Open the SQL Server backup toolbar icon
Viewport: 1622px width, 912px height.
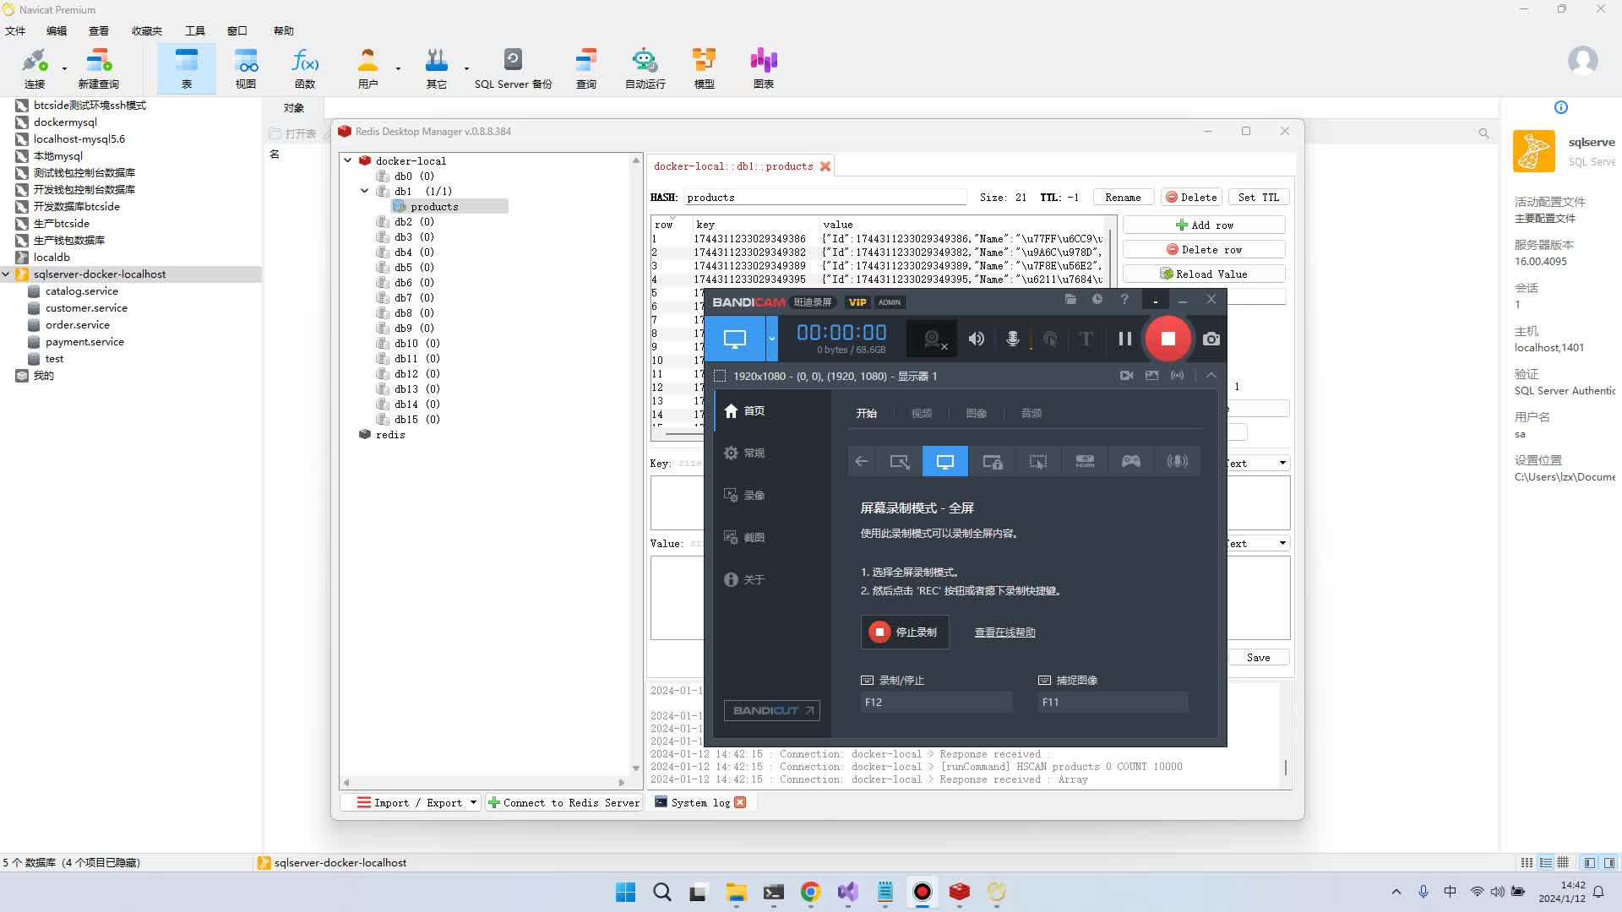pos(513,68)
